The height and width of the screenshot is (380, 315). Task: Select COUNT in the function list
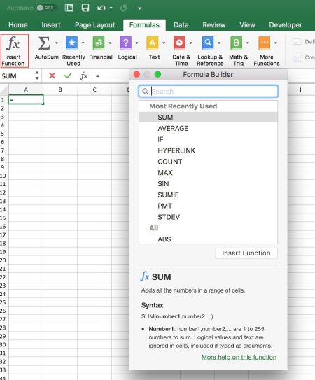click(209, 162)
